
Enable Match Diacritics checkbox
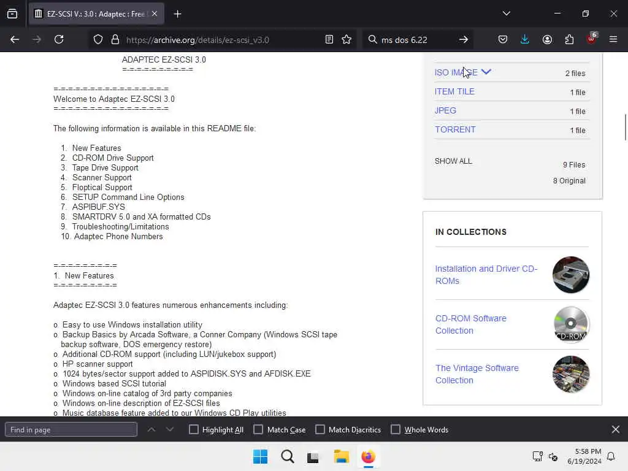(320, 429)
